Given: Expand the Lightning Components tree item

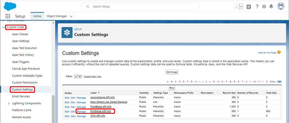Looking at the screenshot, I should 9,103.
